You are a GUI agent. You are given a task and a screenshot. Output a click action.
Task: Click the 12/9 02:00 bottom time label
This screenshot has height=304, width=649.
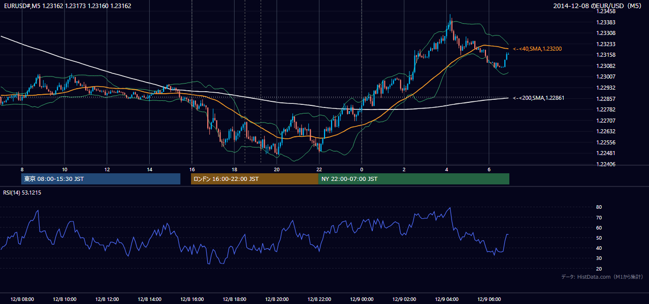point(404,299)
